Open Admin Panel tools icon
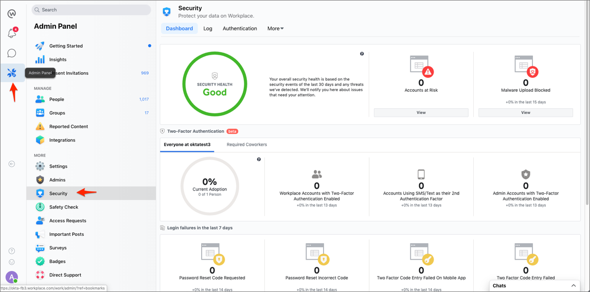 click(x=11, y=73)
